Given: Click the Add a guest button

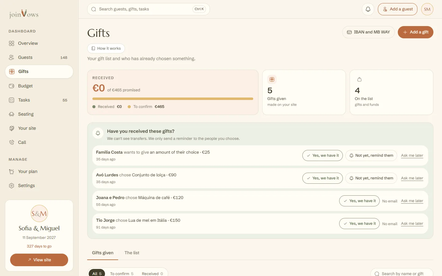Looking at the screenshot, I should [397, 9].
